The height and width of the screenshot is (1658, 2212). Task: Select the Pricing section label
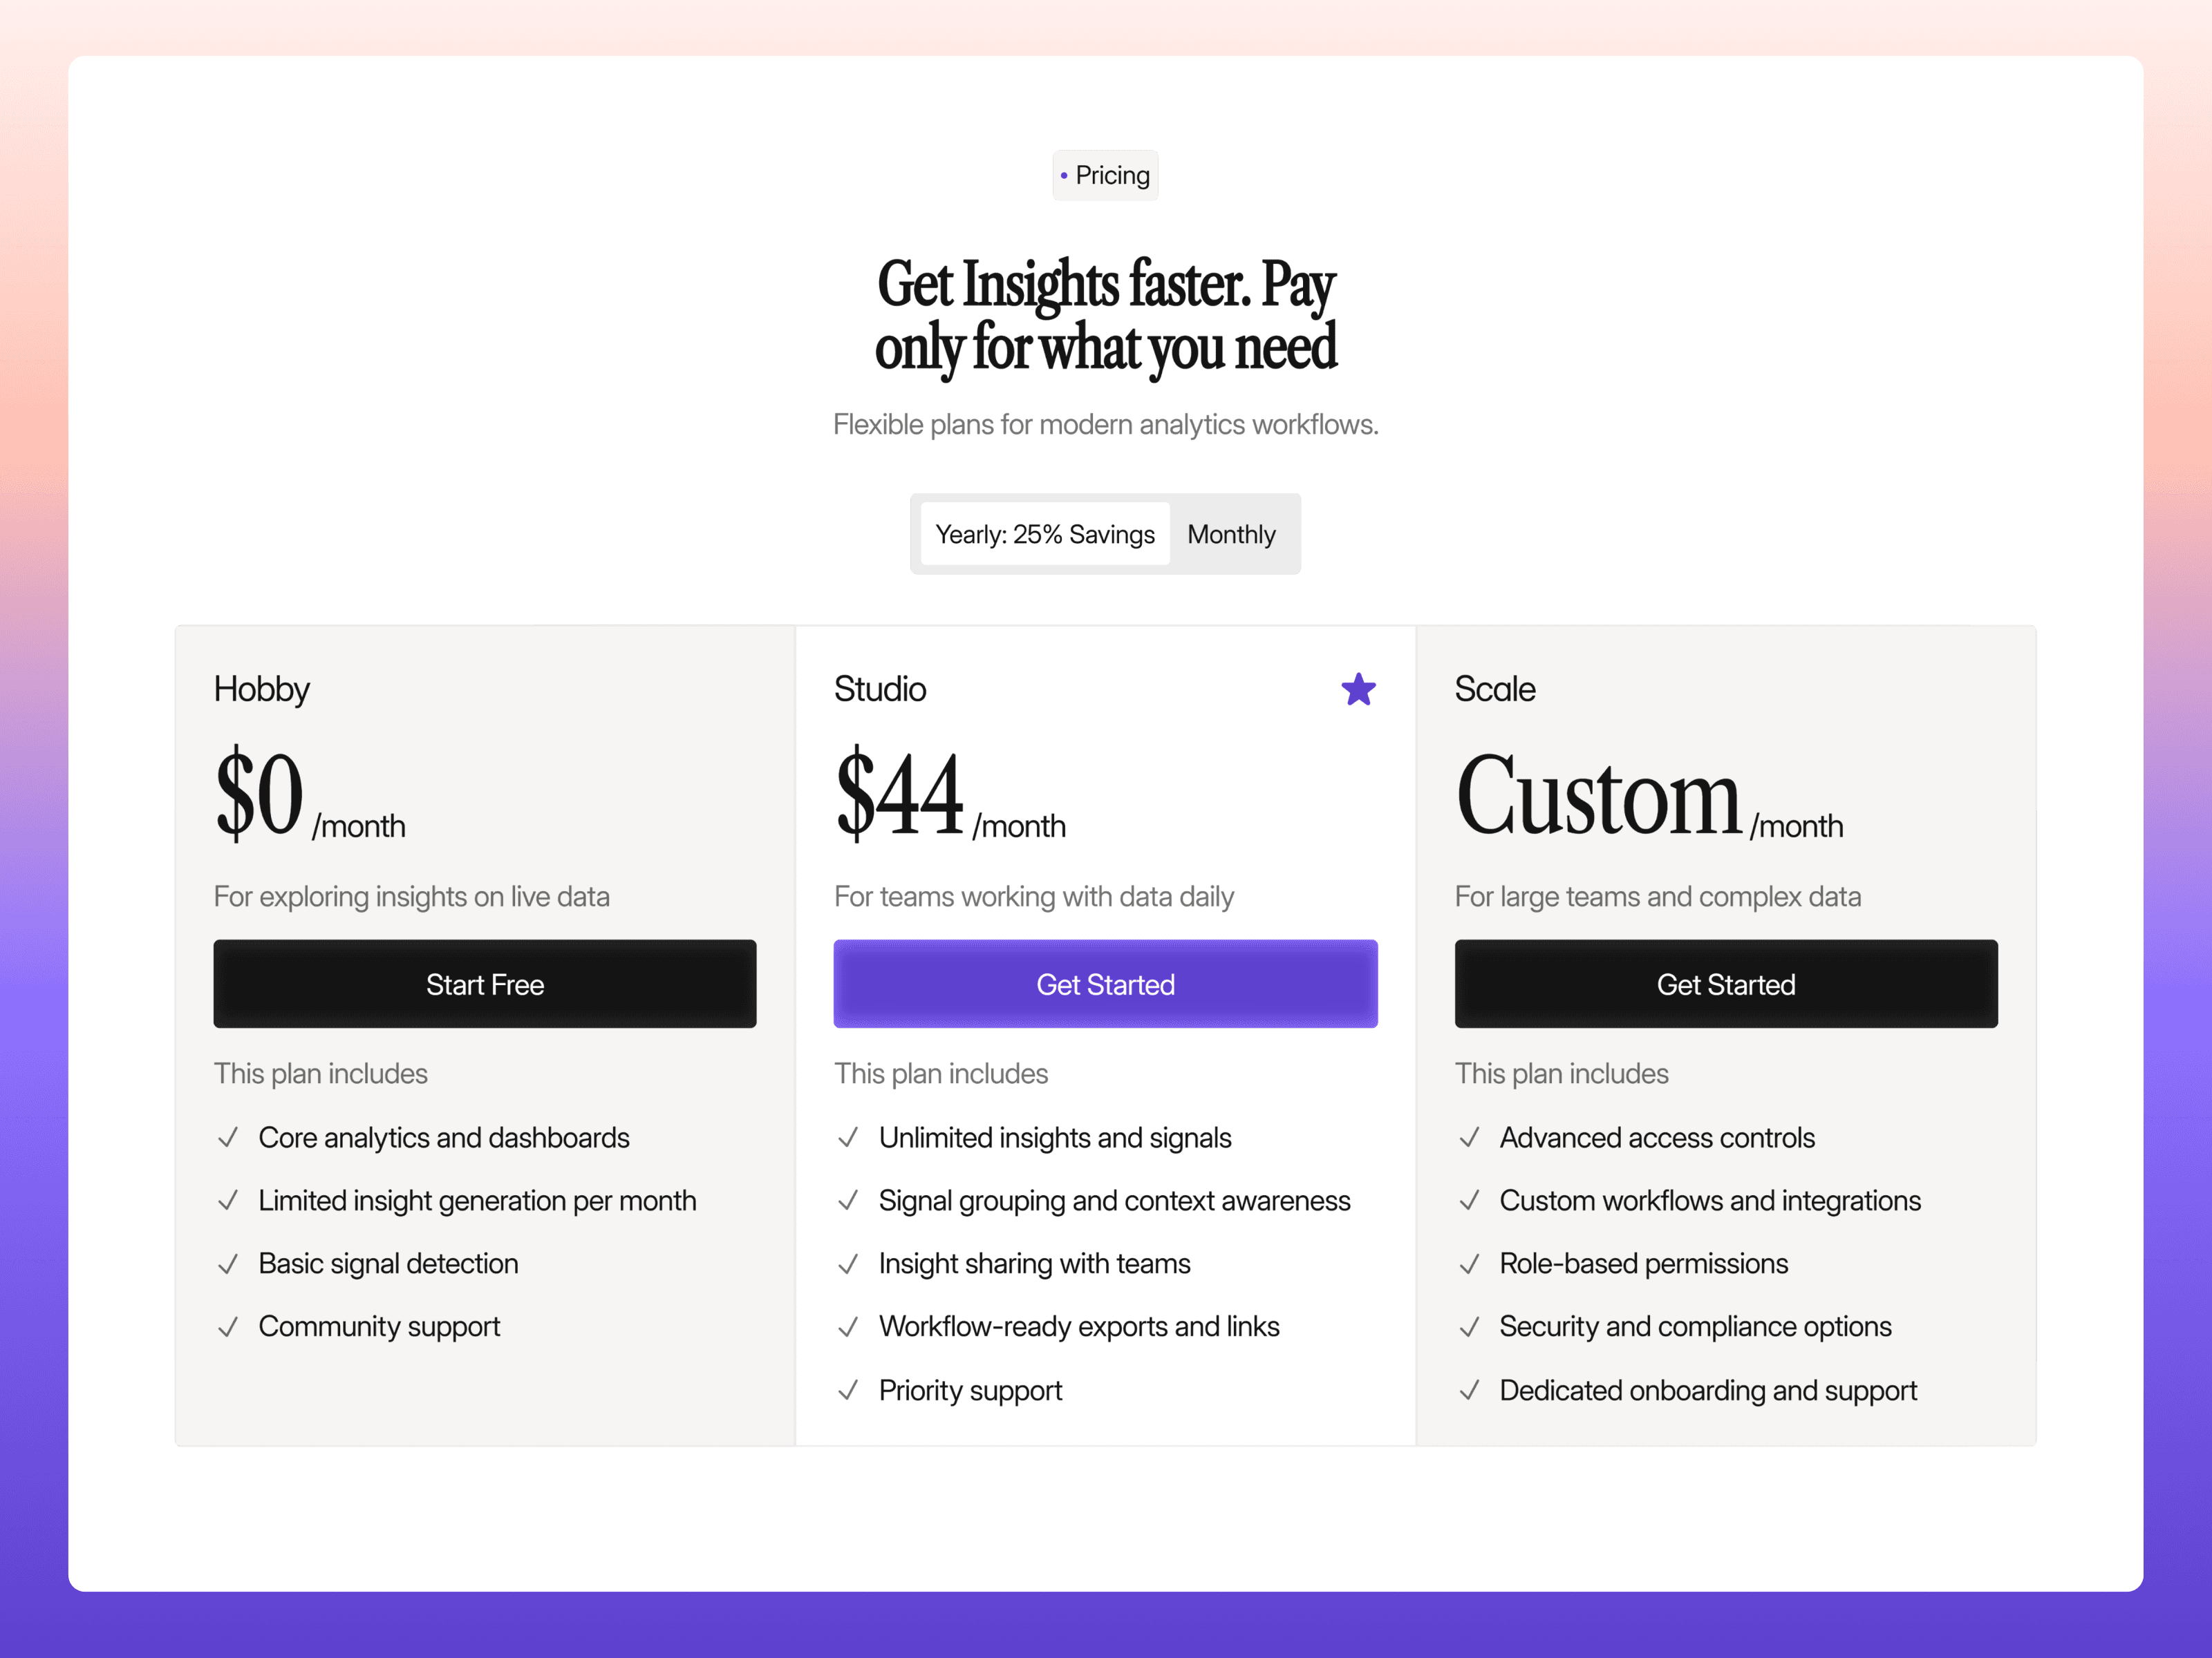tap(1105, 175)
